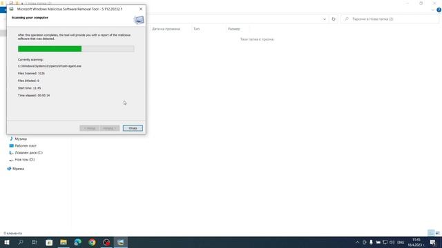The height and width of the screenshot is (248, 442).
Task: Select Локален диск (C:) in the sidebar
Action: (29, 153)
